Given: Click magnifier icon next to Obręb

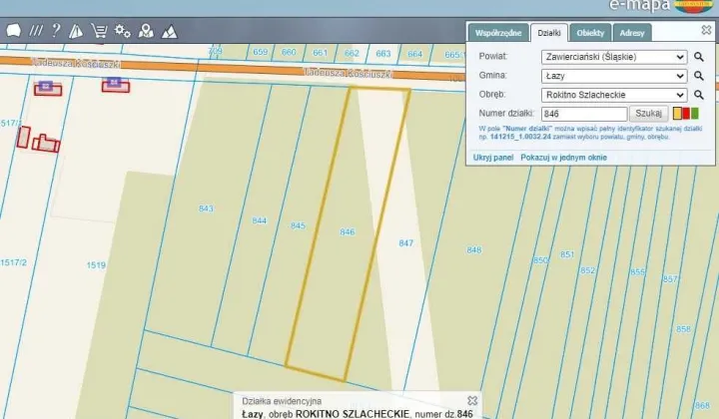Looking at the screenshot, I should 700,95.
